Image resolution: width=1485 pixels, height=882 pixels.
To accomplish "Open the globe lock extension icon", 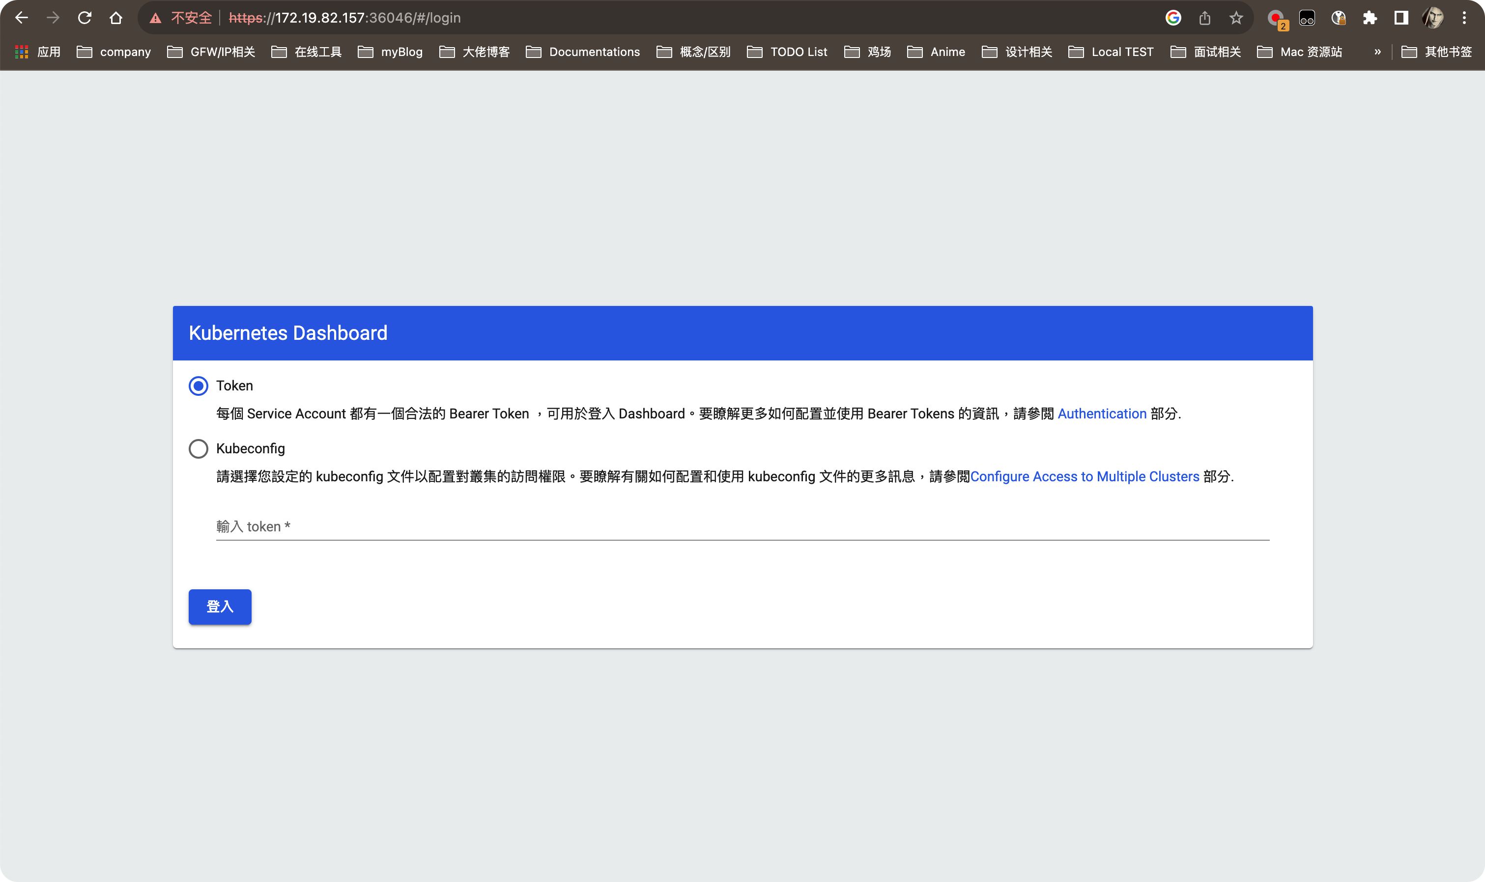I will pos(1338,18).
